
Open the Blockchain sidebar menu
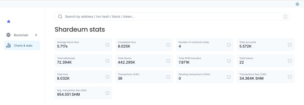[22, 35]
